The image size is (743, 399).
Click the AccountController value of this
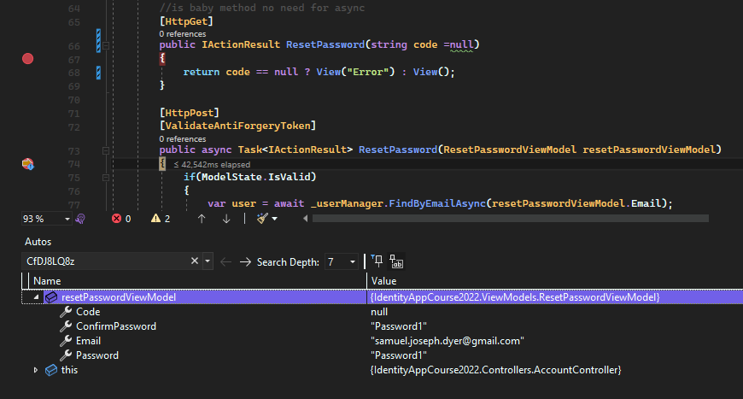click(x=495, y=370)
